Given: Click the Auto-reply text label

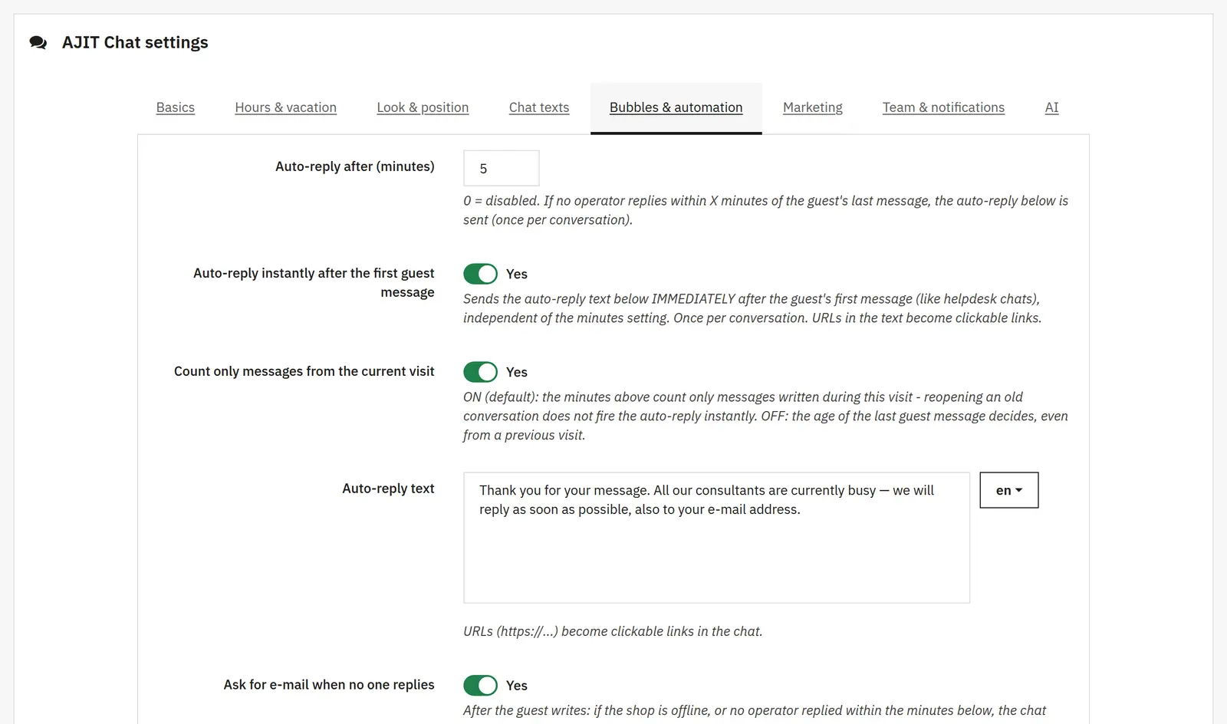Looking at the screenshot, I should point(388,489).
